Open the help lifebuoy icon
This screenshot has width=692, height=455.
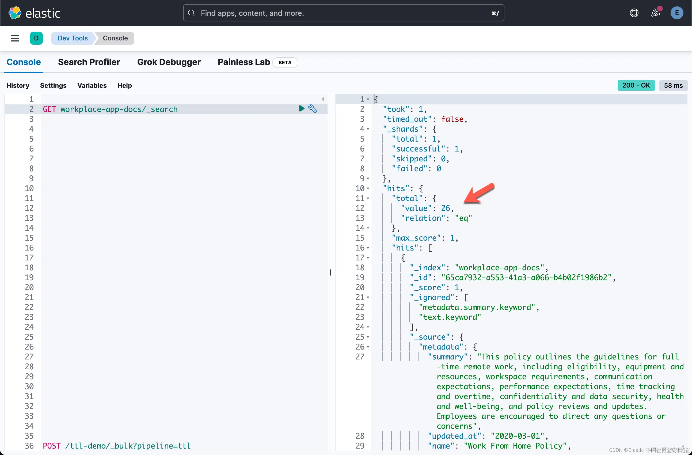click(634, 13)
